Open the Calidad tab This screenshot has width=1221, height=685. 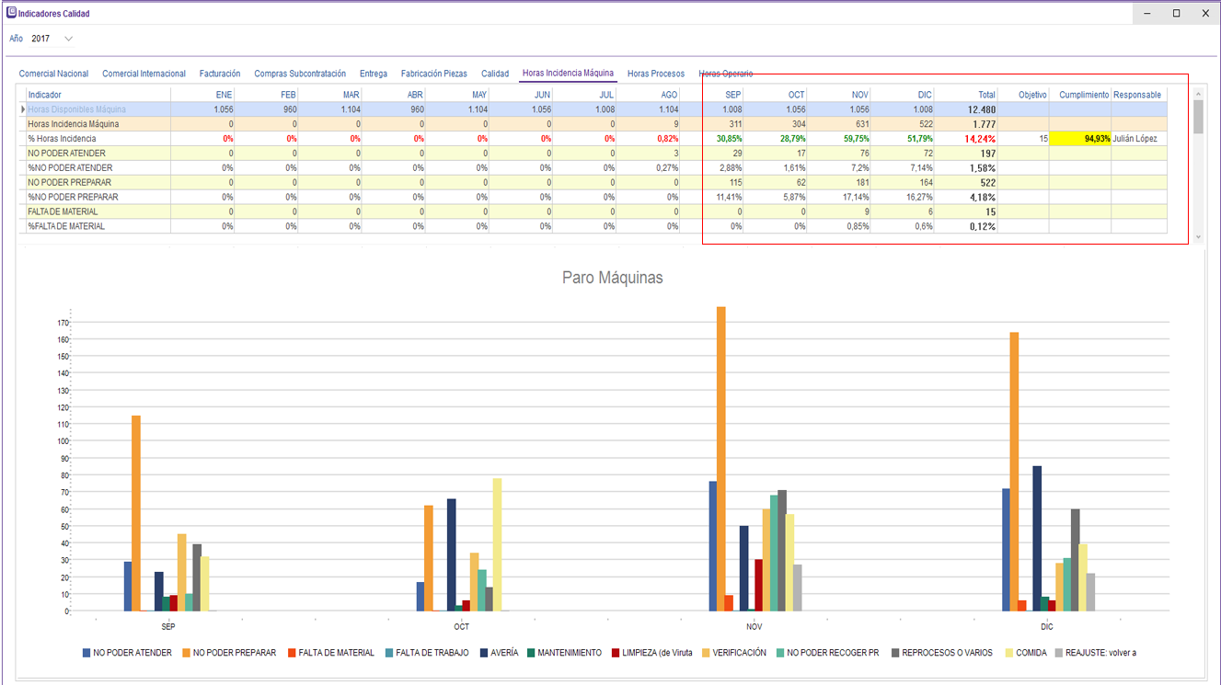pos(495,74)
